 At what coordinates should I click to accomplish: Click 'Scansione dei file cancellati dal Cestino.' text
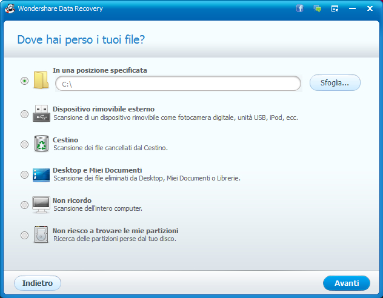click(x=111, y=148)
